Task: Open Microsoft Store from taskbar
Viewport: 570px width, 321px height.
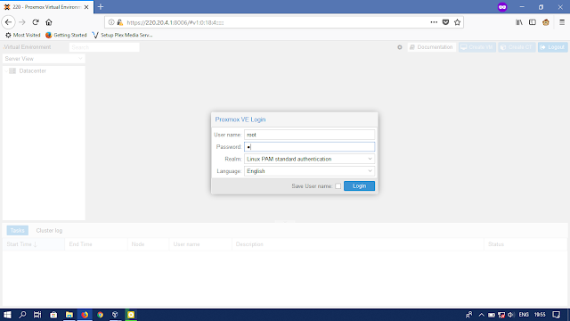Action: click(x=53, y=315)
